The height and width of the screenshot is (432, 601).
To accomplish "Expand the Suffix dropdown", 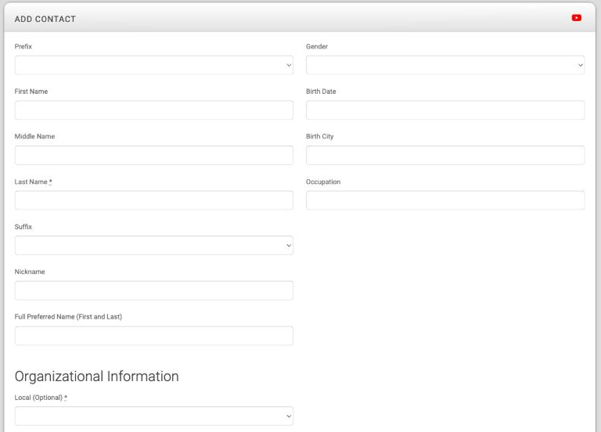I will point(153,245).
